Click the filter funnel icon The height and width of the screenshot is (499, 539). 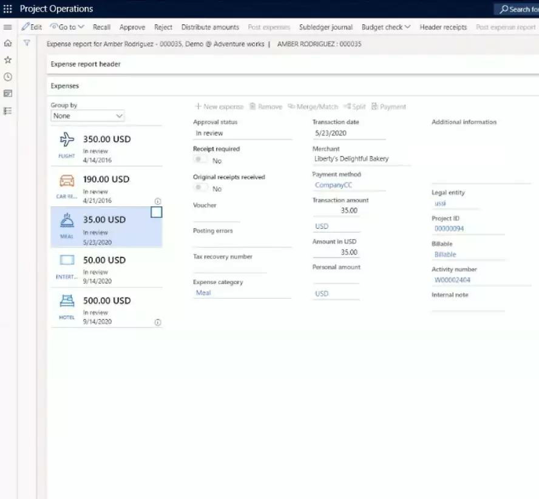[27, 44]
